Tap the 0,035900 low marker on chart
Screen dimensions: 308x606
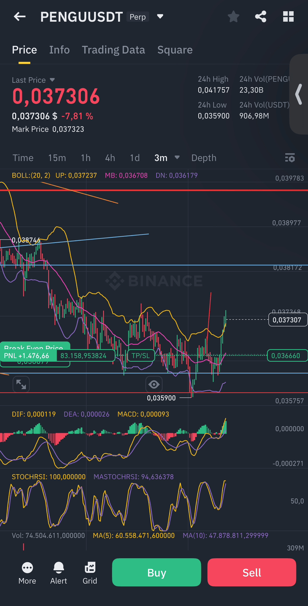[161, 398]
